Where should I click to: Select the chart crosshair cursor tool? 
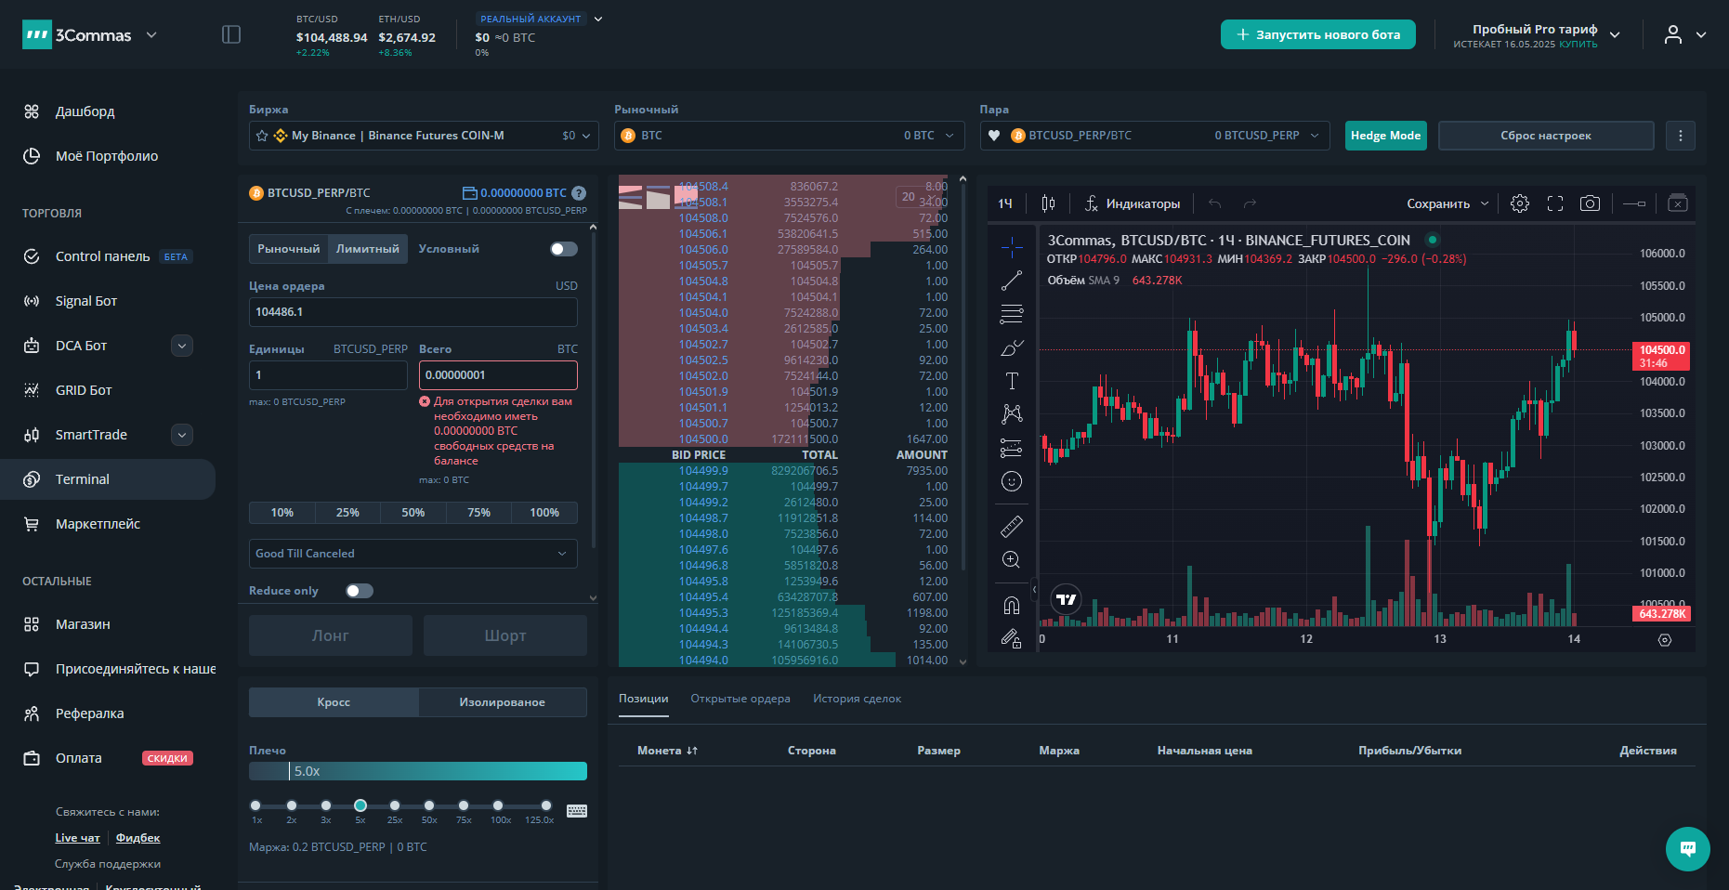(1012, 246)
